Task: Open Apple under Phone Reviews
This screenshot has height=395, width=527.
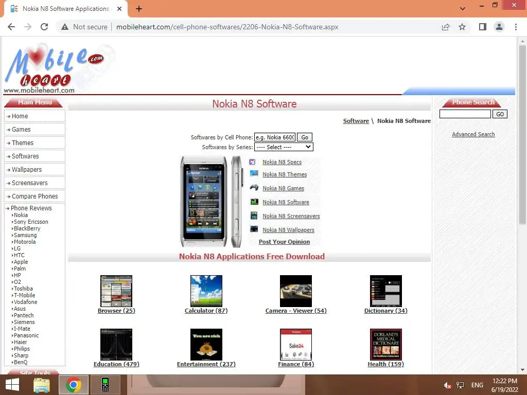Action: (21, 262)
